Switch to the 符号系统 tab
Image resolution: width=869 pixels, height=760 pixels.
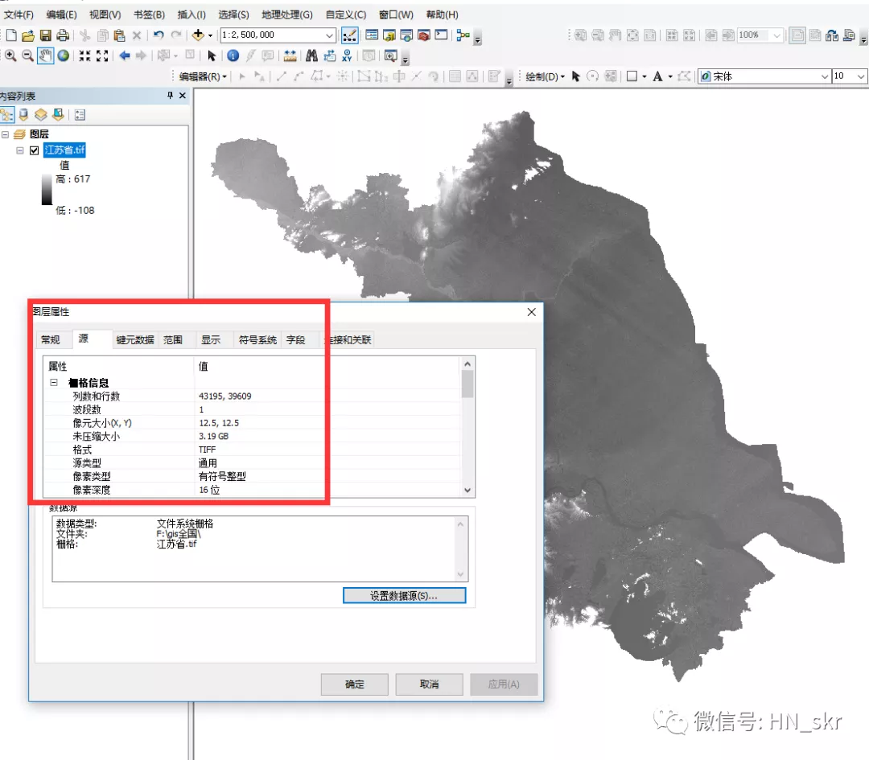[x=256, y=339]
